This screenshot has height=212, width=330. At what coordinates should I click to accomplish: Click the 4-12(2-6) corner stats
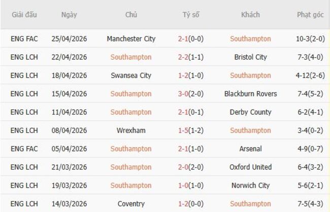point(310,76)
